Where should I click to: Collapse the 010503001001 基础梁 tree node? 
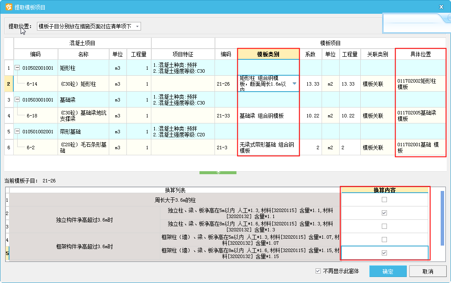18,100
